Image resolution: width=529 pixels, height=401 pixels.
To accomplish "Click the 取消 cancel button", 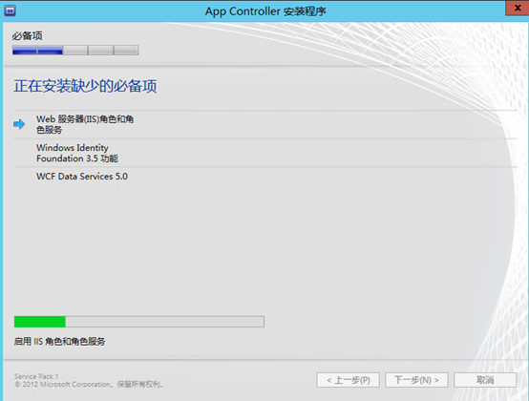I will click(x=485, y=380).
